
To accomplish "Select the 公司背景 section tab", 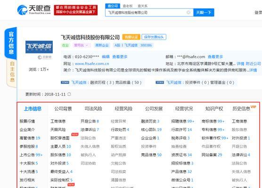I will click(63, 109).
